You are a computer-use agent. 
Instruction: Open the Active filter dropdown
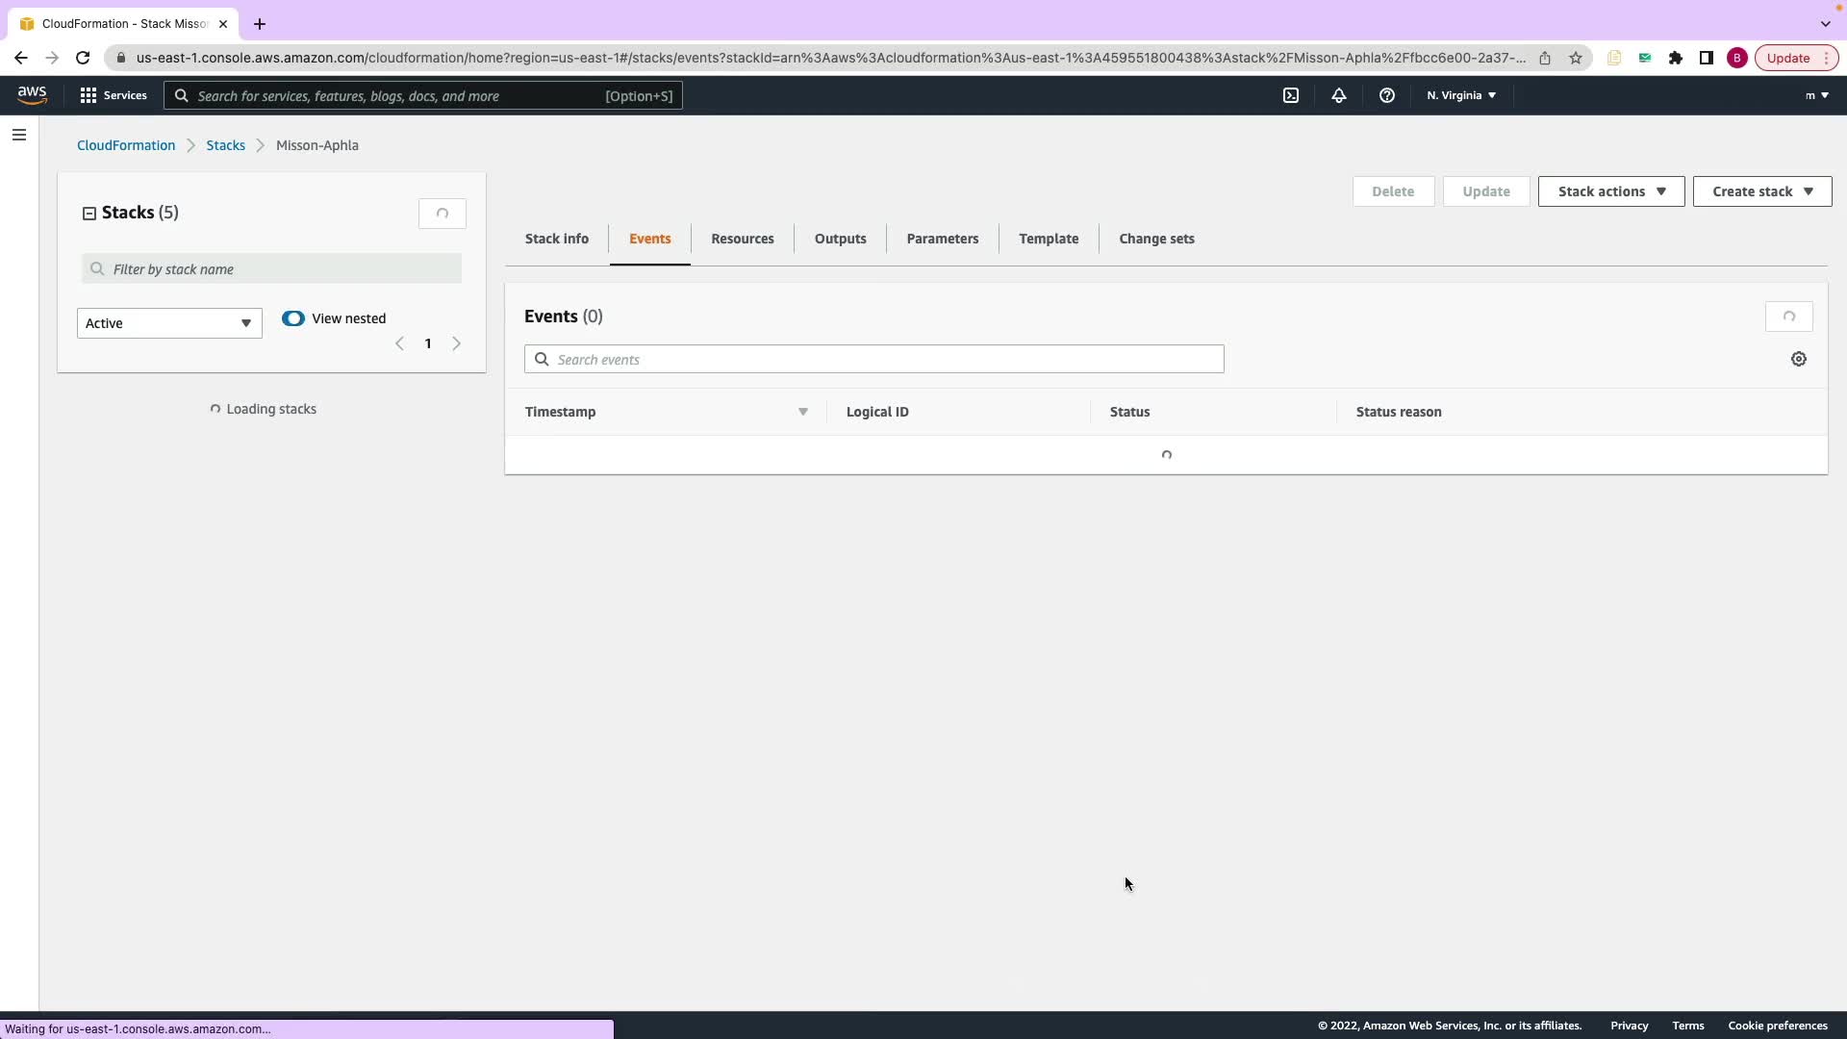tap(169, 323)
